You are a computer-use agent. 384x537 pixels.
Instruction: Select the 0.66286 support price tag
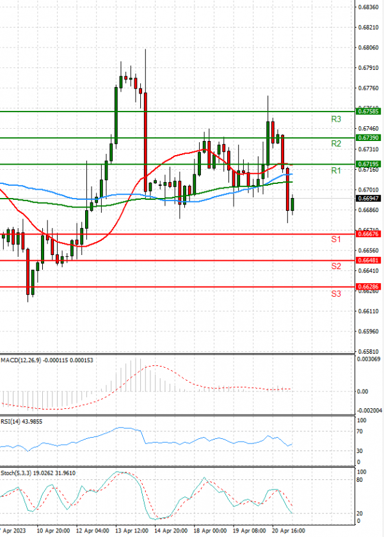[x=368, y=286]
